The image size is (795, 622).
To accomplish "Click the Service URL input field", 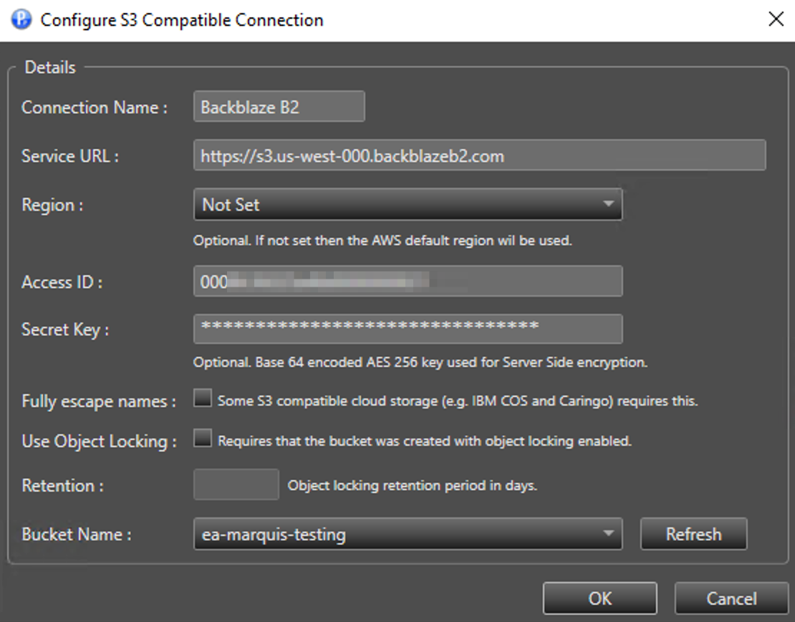I will tap(479, 155).
